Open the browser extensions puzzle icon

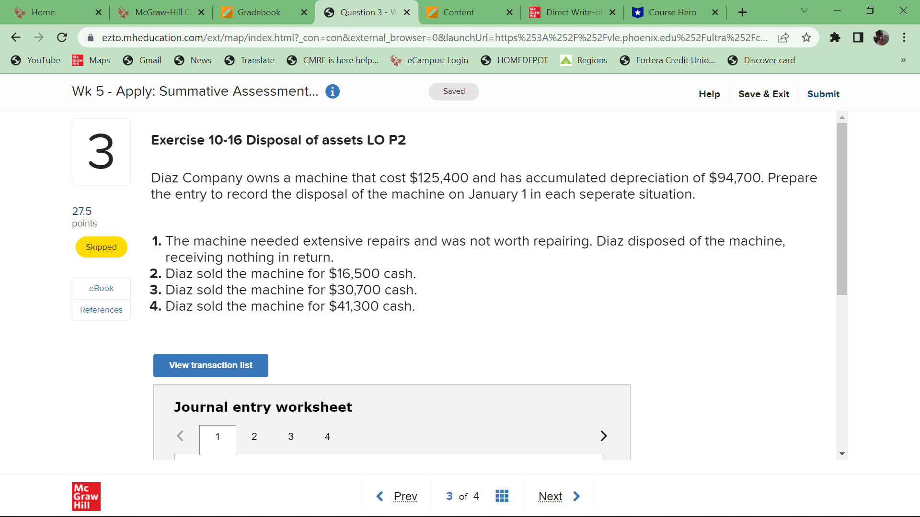(x=835, y=37)
